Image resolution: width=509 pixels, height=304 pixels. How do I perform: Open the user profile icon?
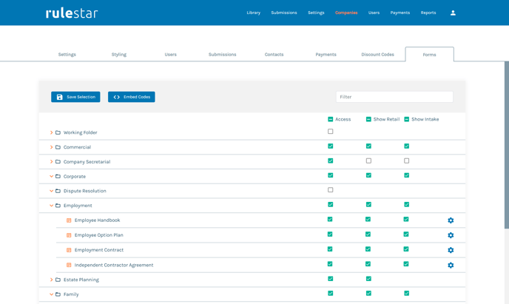pyautogui.click(x=453, y=13)
